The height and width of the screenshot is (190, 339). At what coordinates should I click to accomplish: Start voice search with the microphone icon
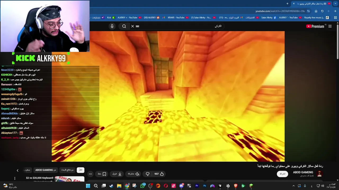pos(112,26)
